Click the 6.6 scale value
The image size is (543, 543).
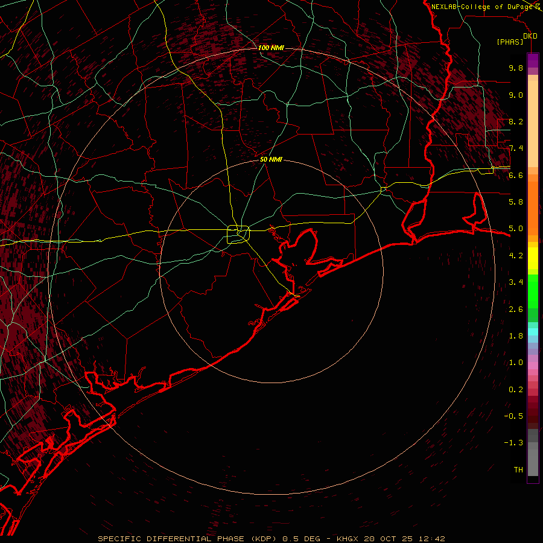[516, 175]
